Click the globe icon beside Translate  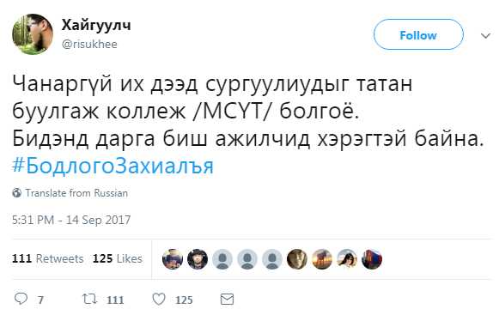(17, 193)
